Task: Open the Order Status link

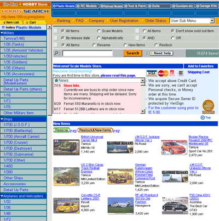Action: (155, 21)
